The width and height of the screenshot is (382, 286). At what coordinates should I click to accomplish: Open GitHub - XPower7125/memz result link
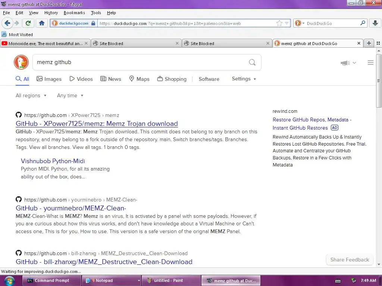pos(97,124)
